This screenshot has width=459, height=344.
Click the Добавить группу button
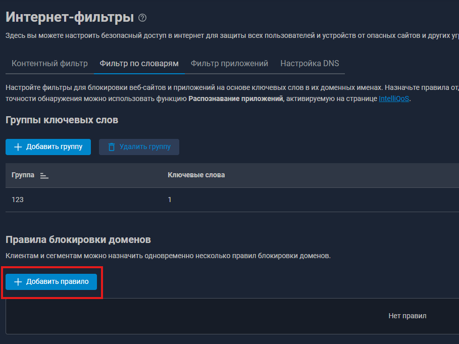48,147
